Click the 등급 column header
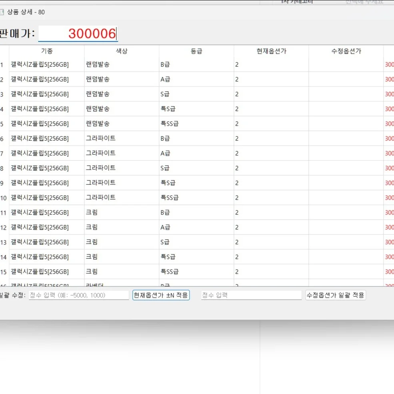 point(196,51)
